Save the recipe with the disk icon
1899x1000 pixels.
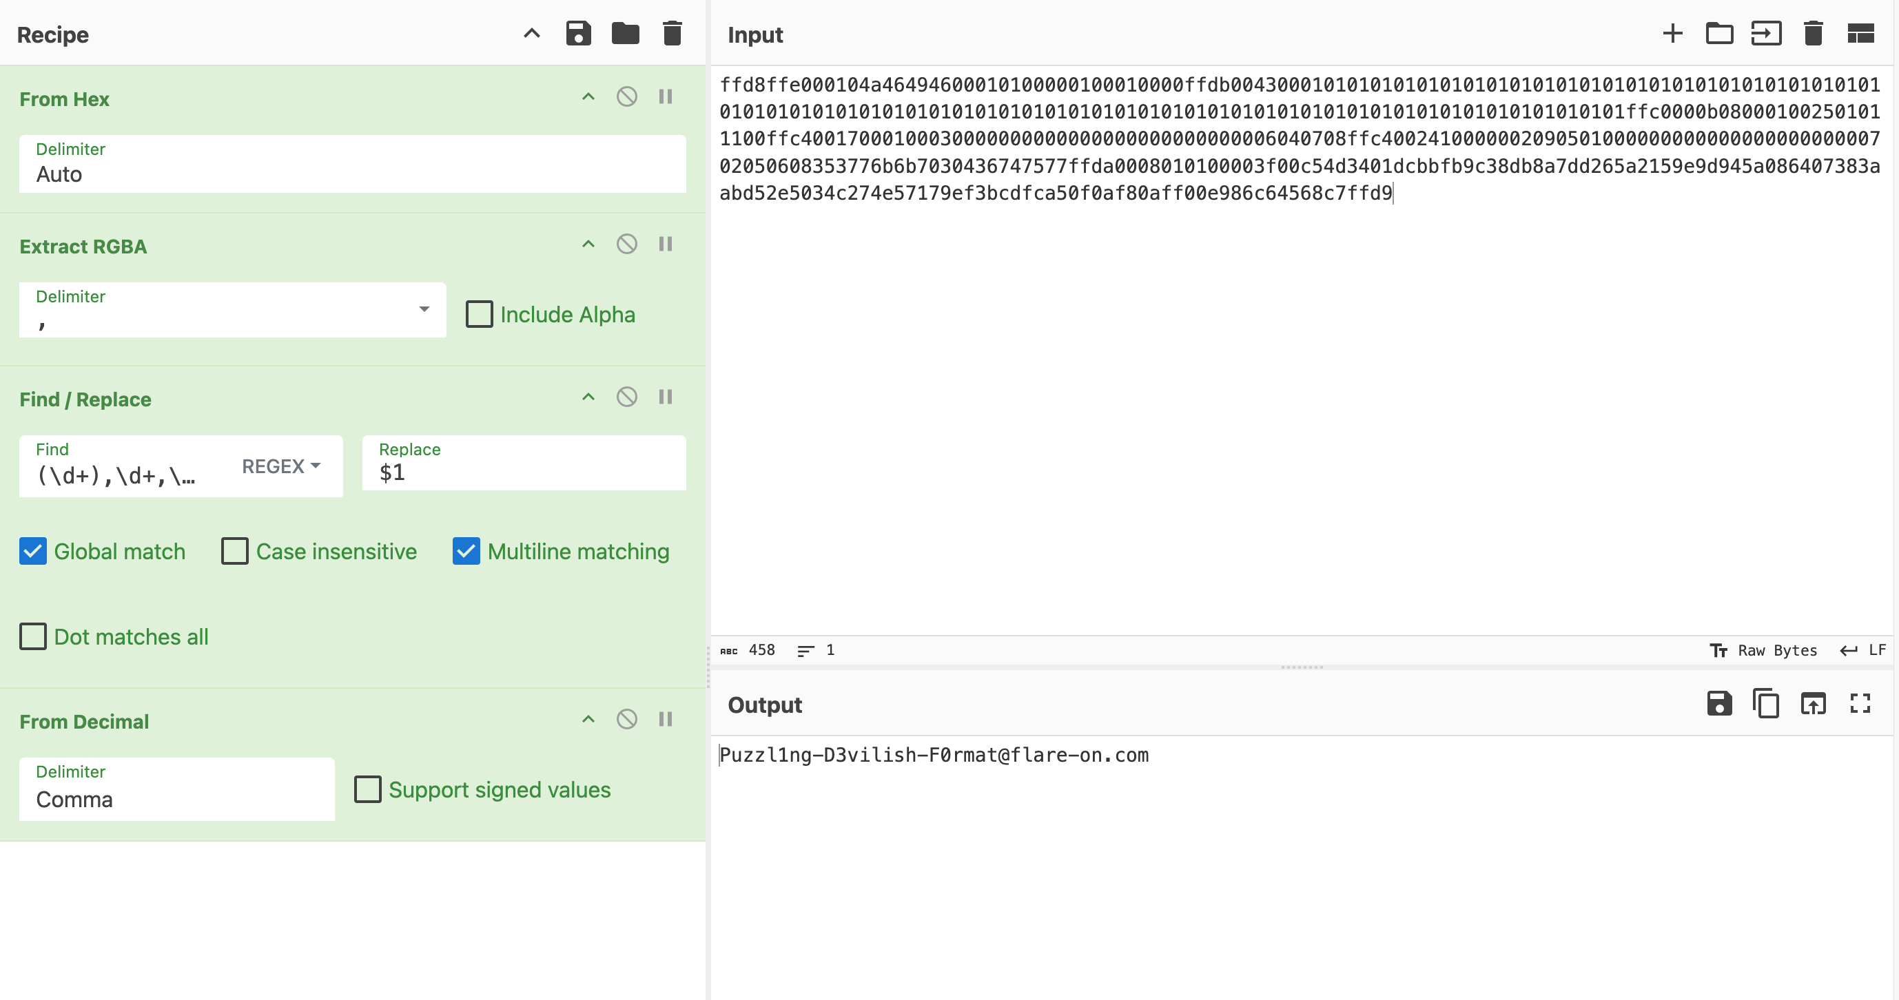578,34
